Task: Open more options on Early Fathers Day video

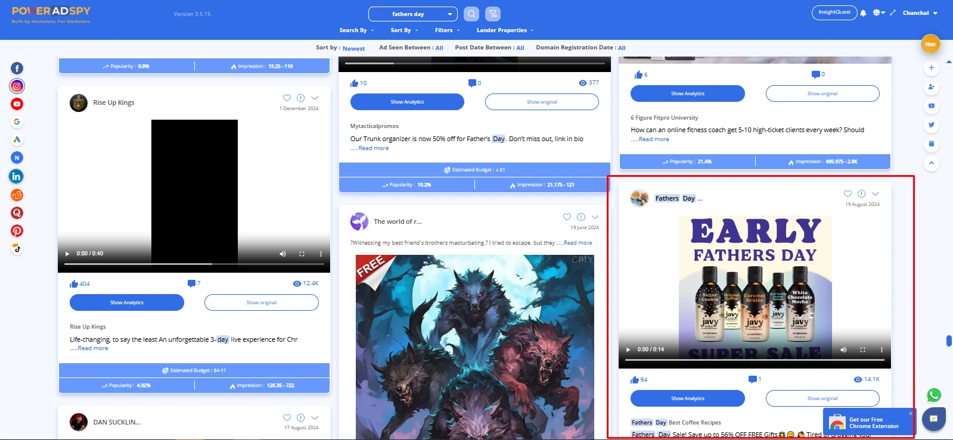Action: pos(881,349)
